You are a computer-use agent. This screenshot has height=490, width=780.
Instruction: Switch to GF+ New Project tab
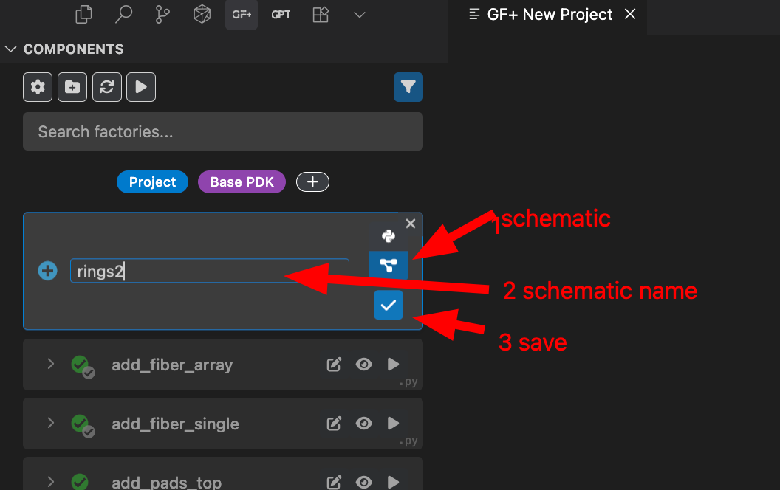(x=550, y=15)
